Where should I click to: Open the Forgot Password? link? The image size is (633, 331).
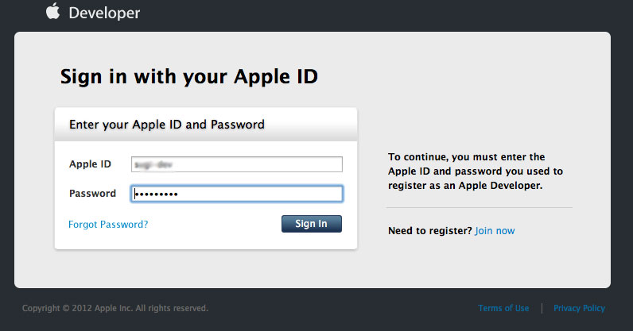[x=108, y=225]
